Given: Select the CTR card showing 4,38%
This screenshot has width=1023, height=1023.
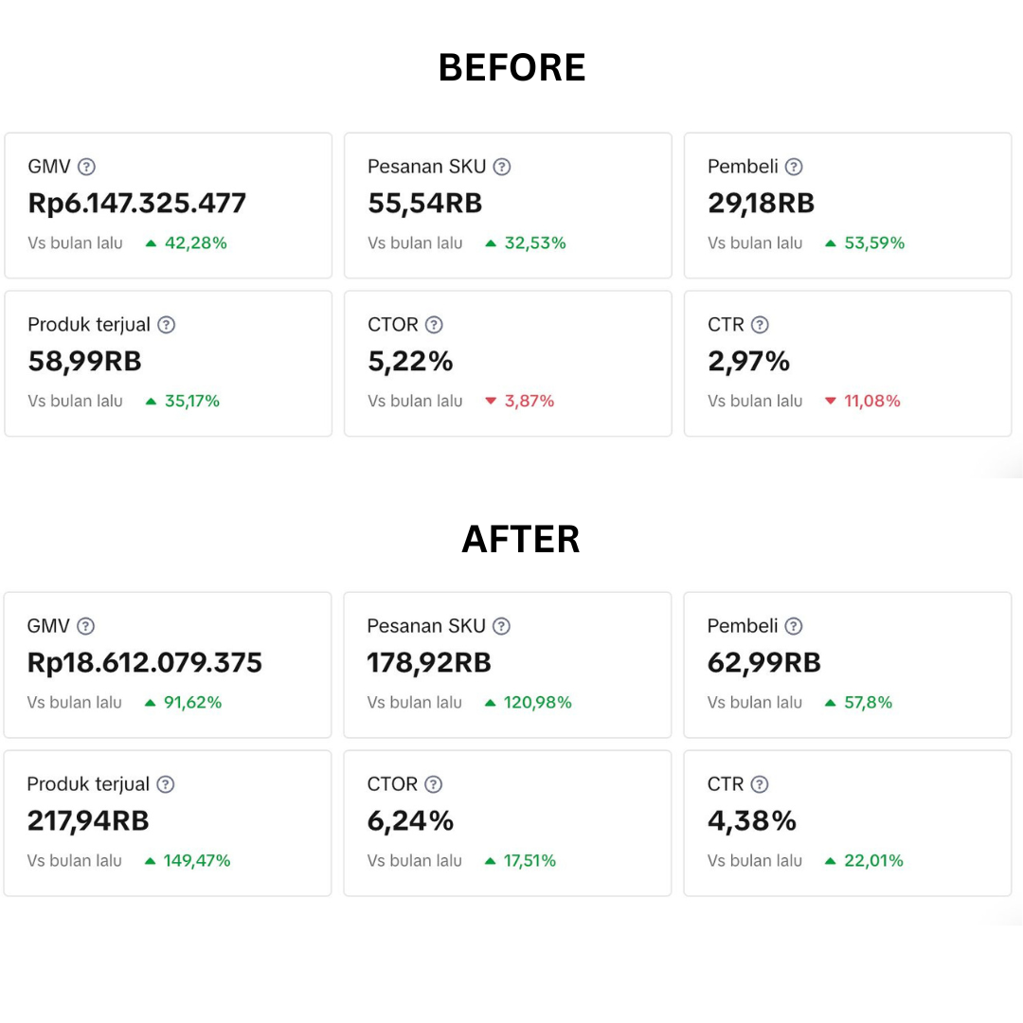Looking at the screenshot, I should click(848, 823).
